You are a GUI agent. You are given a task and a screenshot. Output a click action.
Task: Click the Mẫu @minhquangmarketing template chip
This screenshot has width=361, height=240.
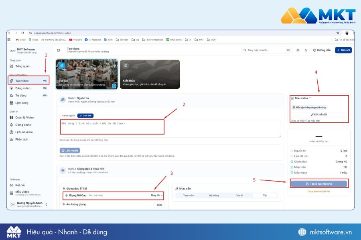click(x=309, y=107)
